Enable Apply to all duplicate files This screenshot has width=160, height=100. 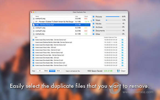click(x=65, y=71)
